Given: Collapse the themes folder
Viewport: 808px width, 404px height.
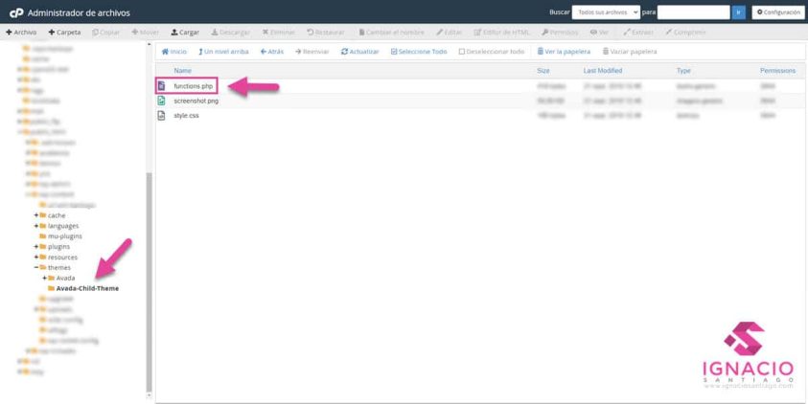Looking at the screenshot, I should tap(36, 268).
